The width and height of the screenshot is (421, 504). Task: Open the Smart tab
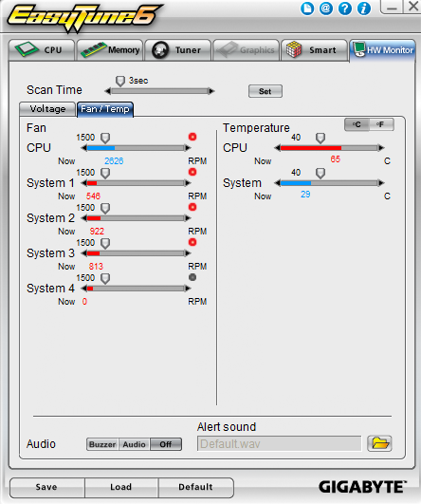click(314, 50)
